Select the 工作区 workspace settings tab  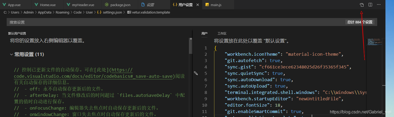[x=222, y=33]
